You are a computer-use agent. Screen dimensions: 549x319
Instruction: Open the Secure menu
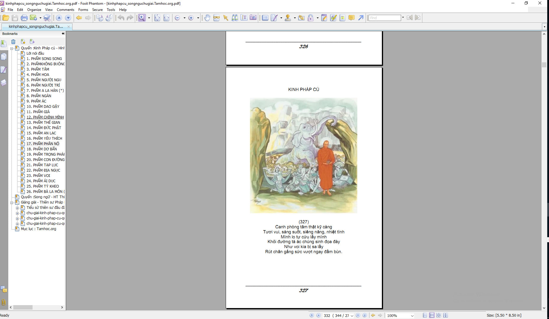point(97,10)
